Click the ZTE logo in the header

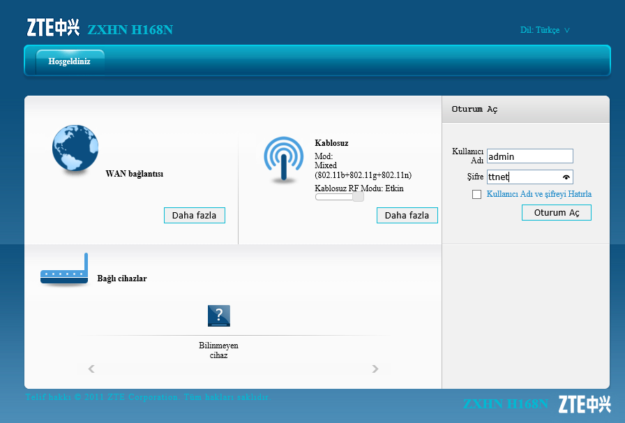(x=53, y=28)
